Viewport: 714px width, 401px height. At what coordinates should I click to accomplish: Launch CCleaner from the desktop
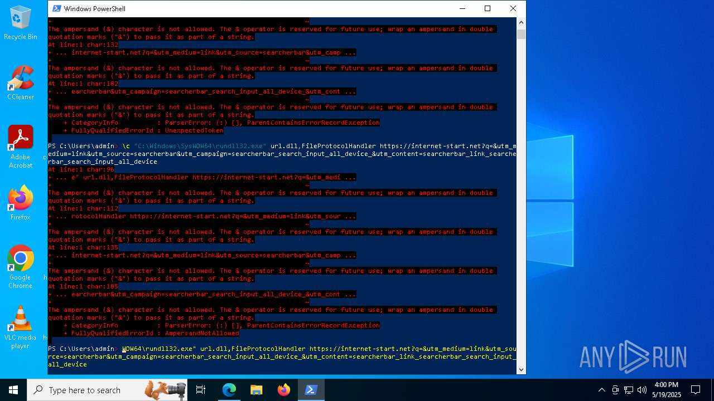(x=21, y=82)
